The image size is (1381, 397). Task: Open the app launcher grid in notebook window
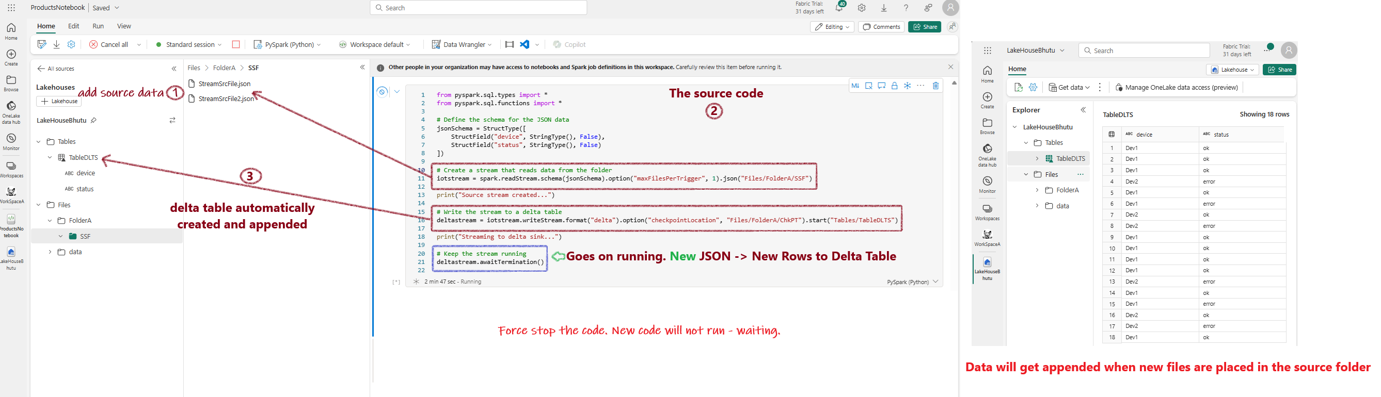coord(11,8)
